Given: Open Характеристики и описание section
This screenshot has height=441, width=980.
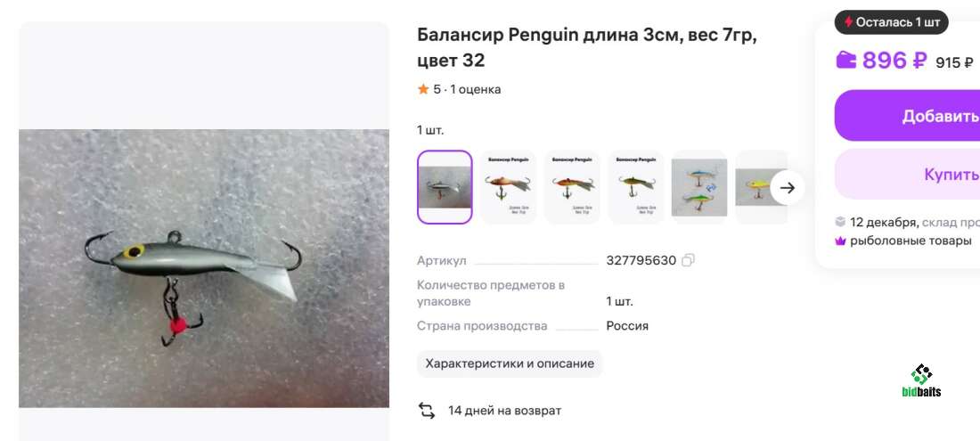Looking at the screenshot, I should 510,363.
